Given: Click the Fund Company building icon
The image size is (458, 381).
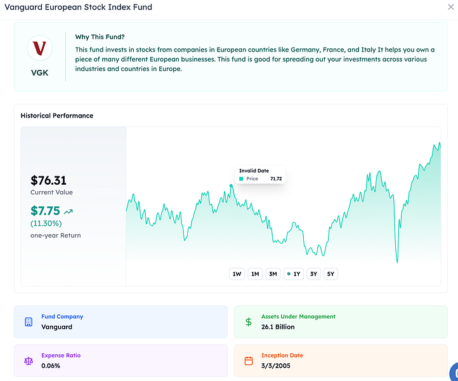Looking at the screenshot, I should pyautogui.click(x=29, y=322).
